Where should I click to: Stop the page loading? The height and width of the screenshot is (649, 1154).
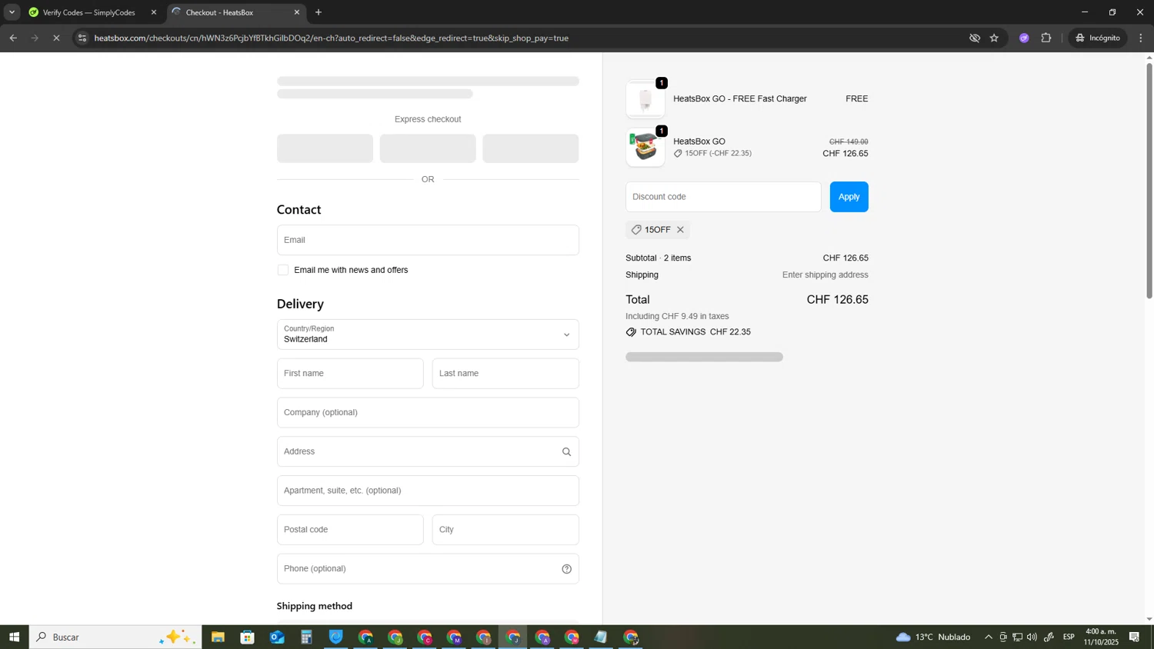pyautogui.click(x=56, y=38)
